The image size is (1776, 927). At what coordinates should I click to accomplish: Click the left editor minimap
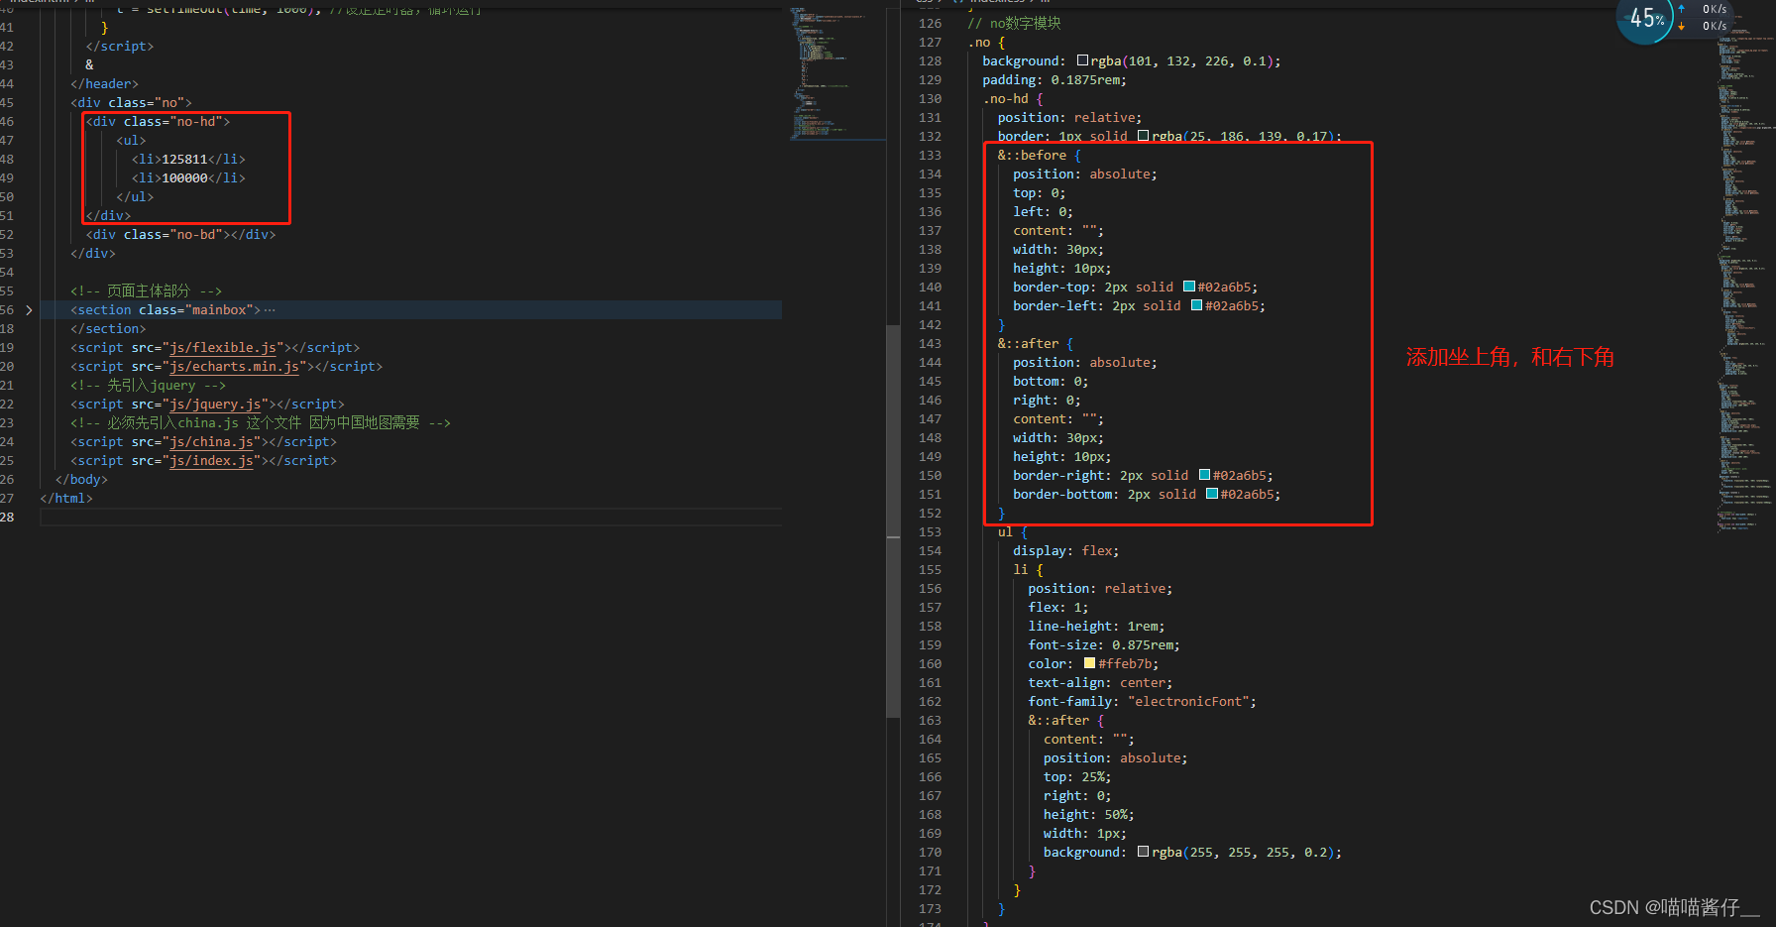click(x=835, y=74)
